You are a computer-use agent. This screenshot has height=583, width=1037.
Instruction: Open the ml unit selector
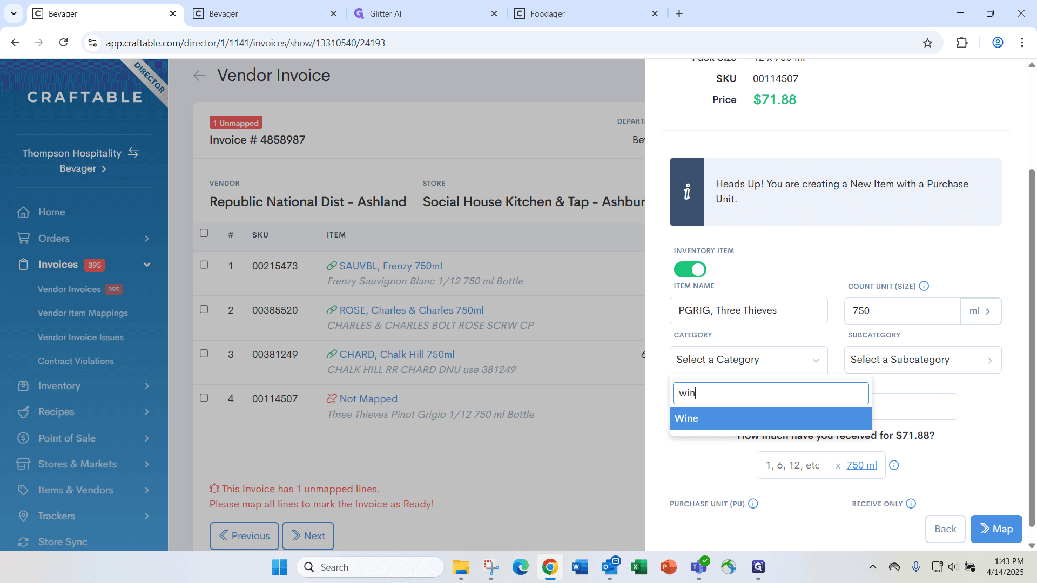[980, 311]
